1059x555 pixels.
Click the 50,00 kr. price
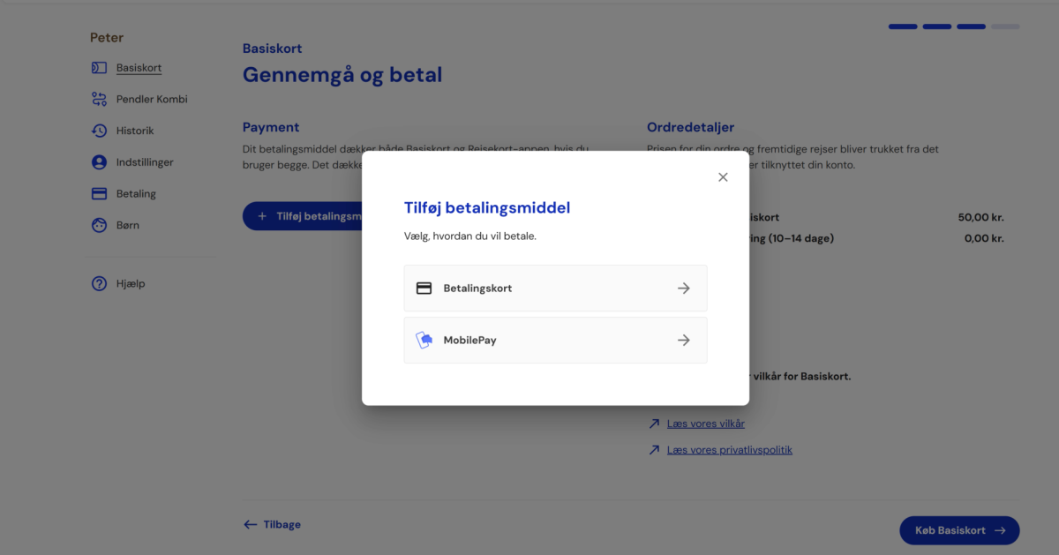click(x=981, y=217)
